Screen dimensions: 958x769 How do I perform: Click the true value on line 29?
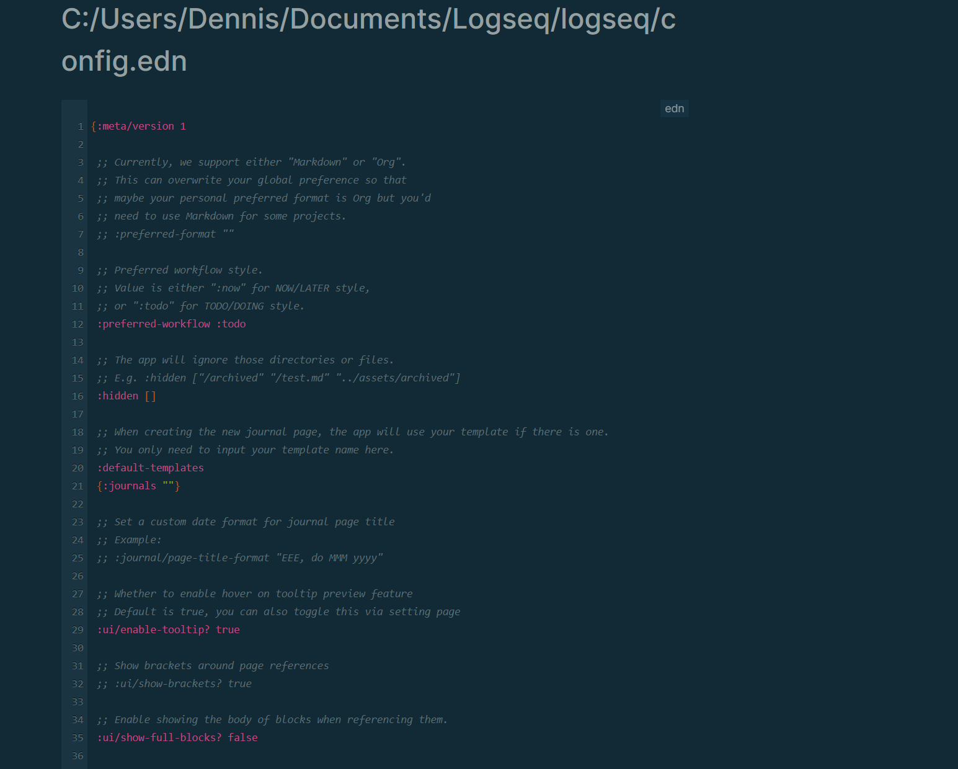(228, 629)
